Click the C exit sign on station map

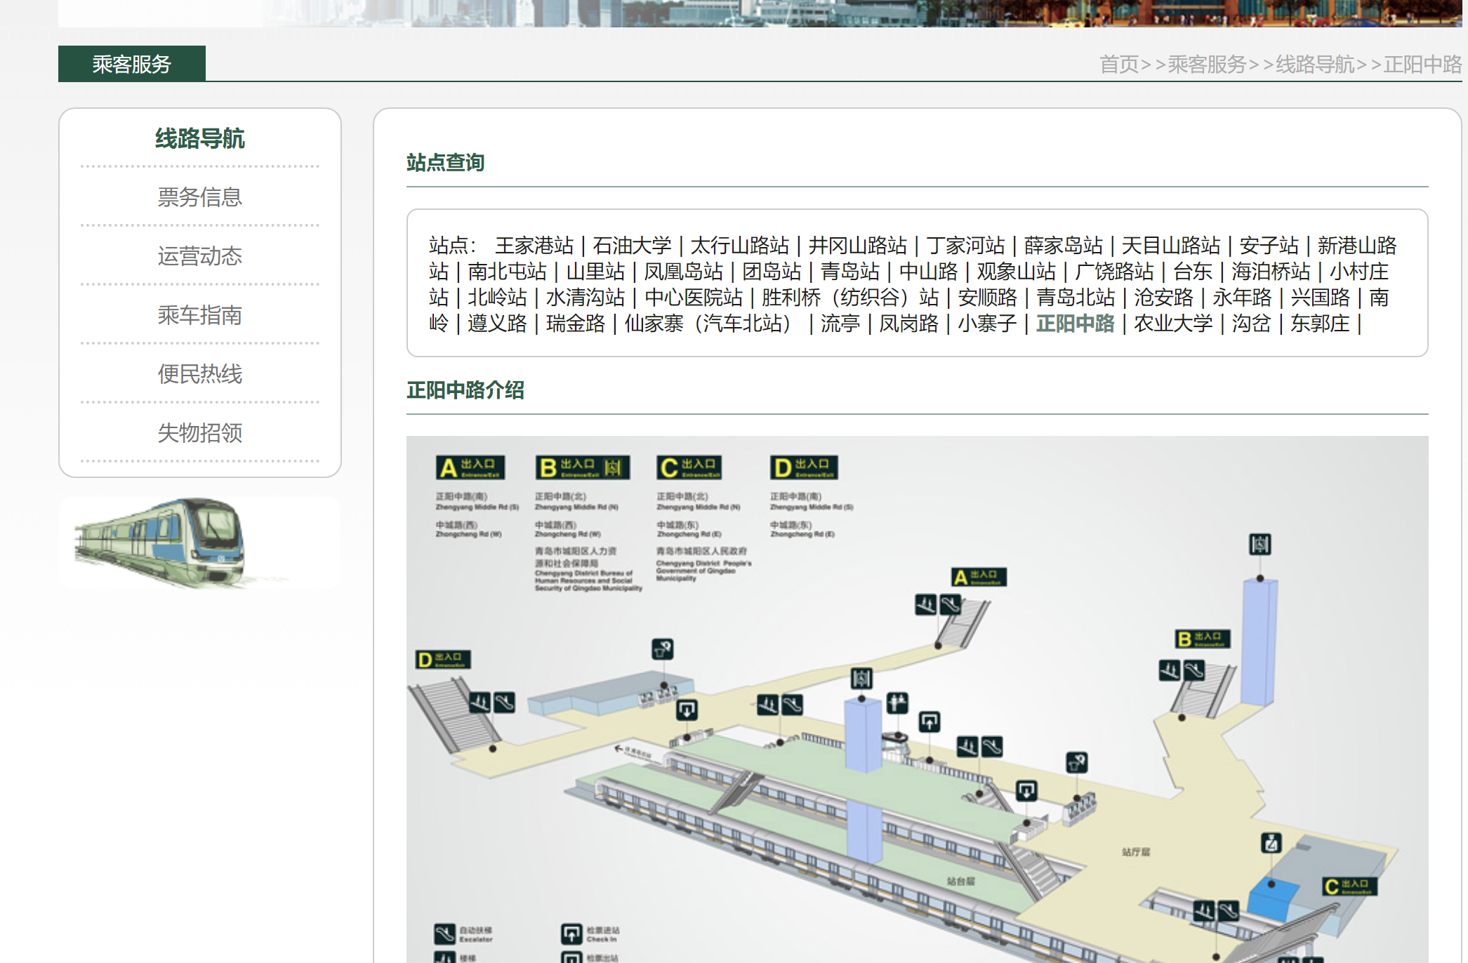point(1349,886)
